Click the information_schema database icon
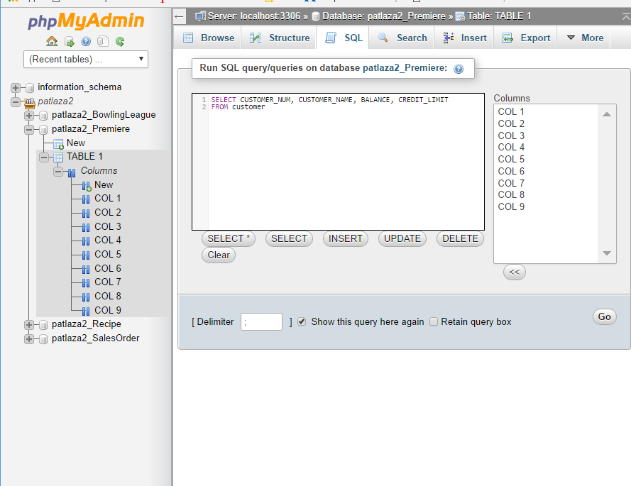This screenshot has width=631, height=486. 30,88
